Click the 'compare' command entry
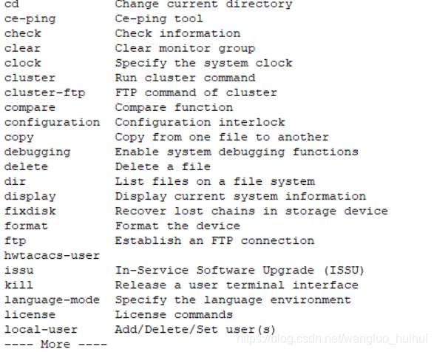 coord(30,108)
